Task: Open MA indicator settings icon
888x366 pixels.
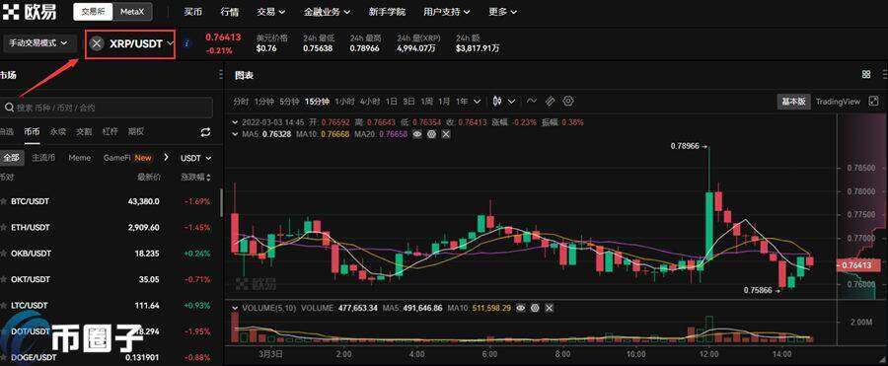Action: pyautogui.click(x=431, y=134)
